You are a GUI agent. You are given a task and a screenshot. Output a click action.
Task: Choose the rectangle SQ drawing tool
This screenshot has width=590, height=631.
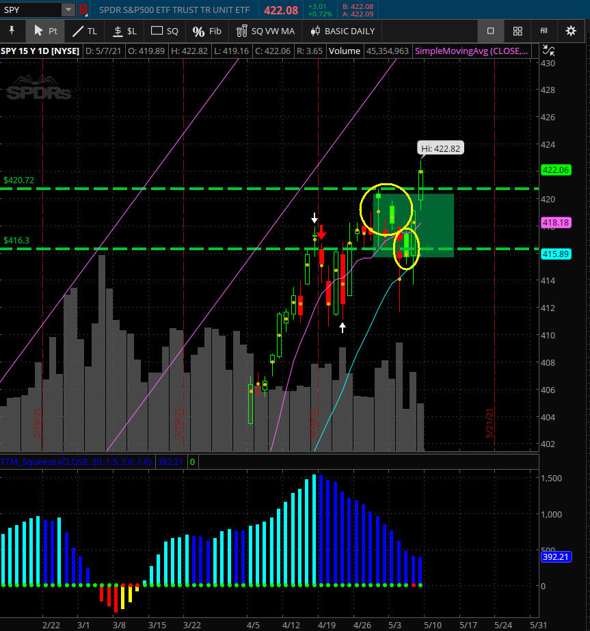tap(165, 31)
